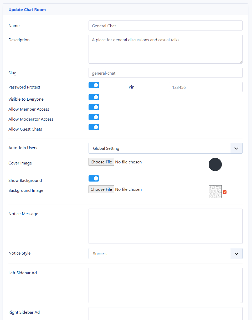Click 'No file chosen' beside Cover Image
252x320 pixels.
click(128, 162)
